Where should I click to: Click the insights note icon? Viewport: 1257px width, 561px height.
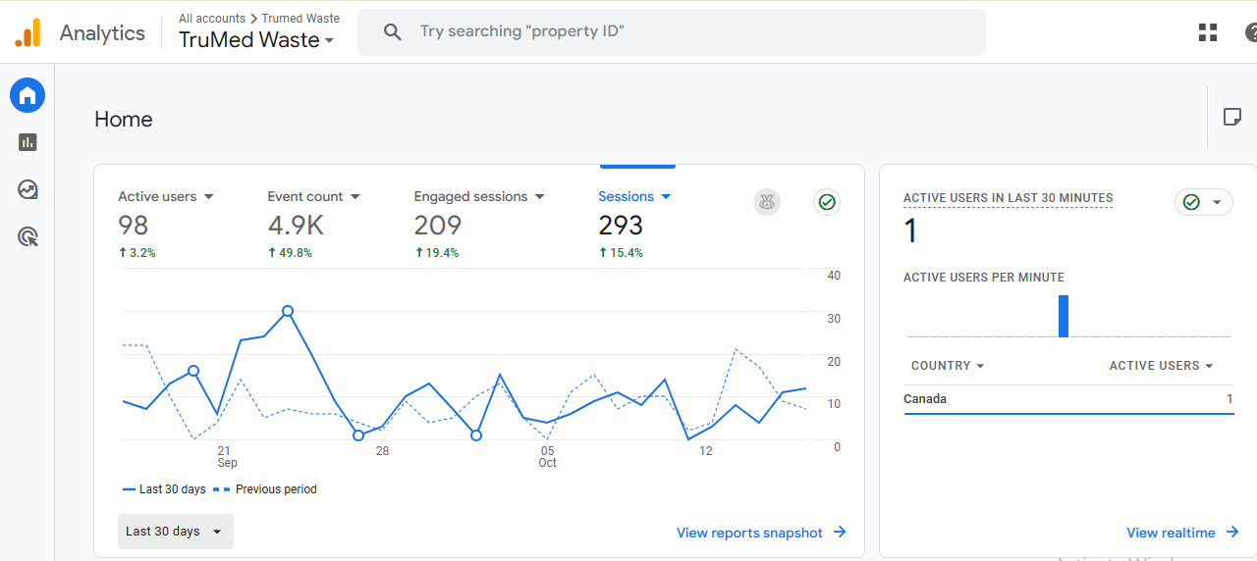1231,118
